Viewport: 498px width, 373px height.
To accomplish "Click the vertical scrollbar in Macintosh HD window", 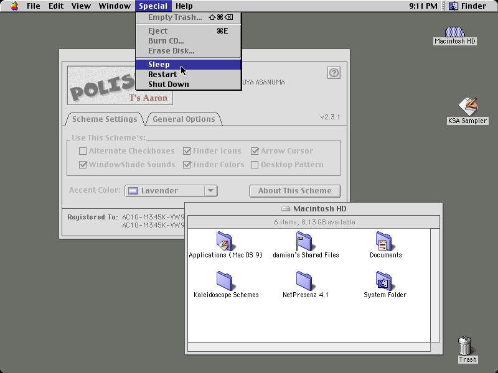I will coord(435,285).
